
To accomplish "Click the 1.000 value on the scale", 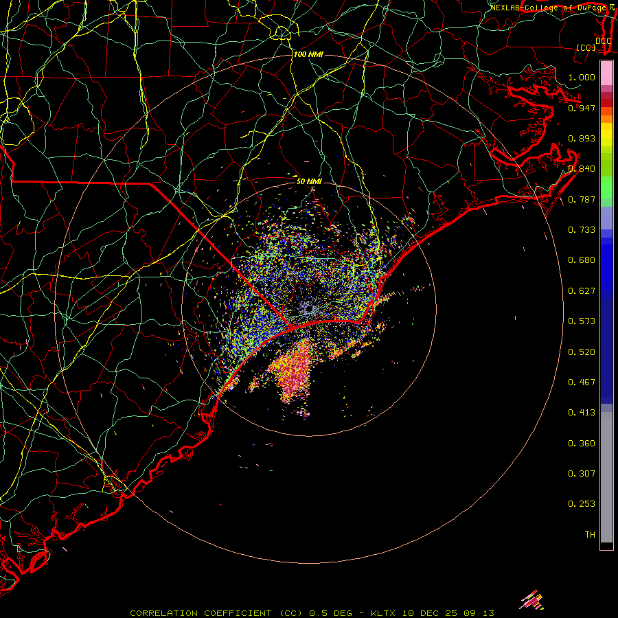I will click(582, 77).
